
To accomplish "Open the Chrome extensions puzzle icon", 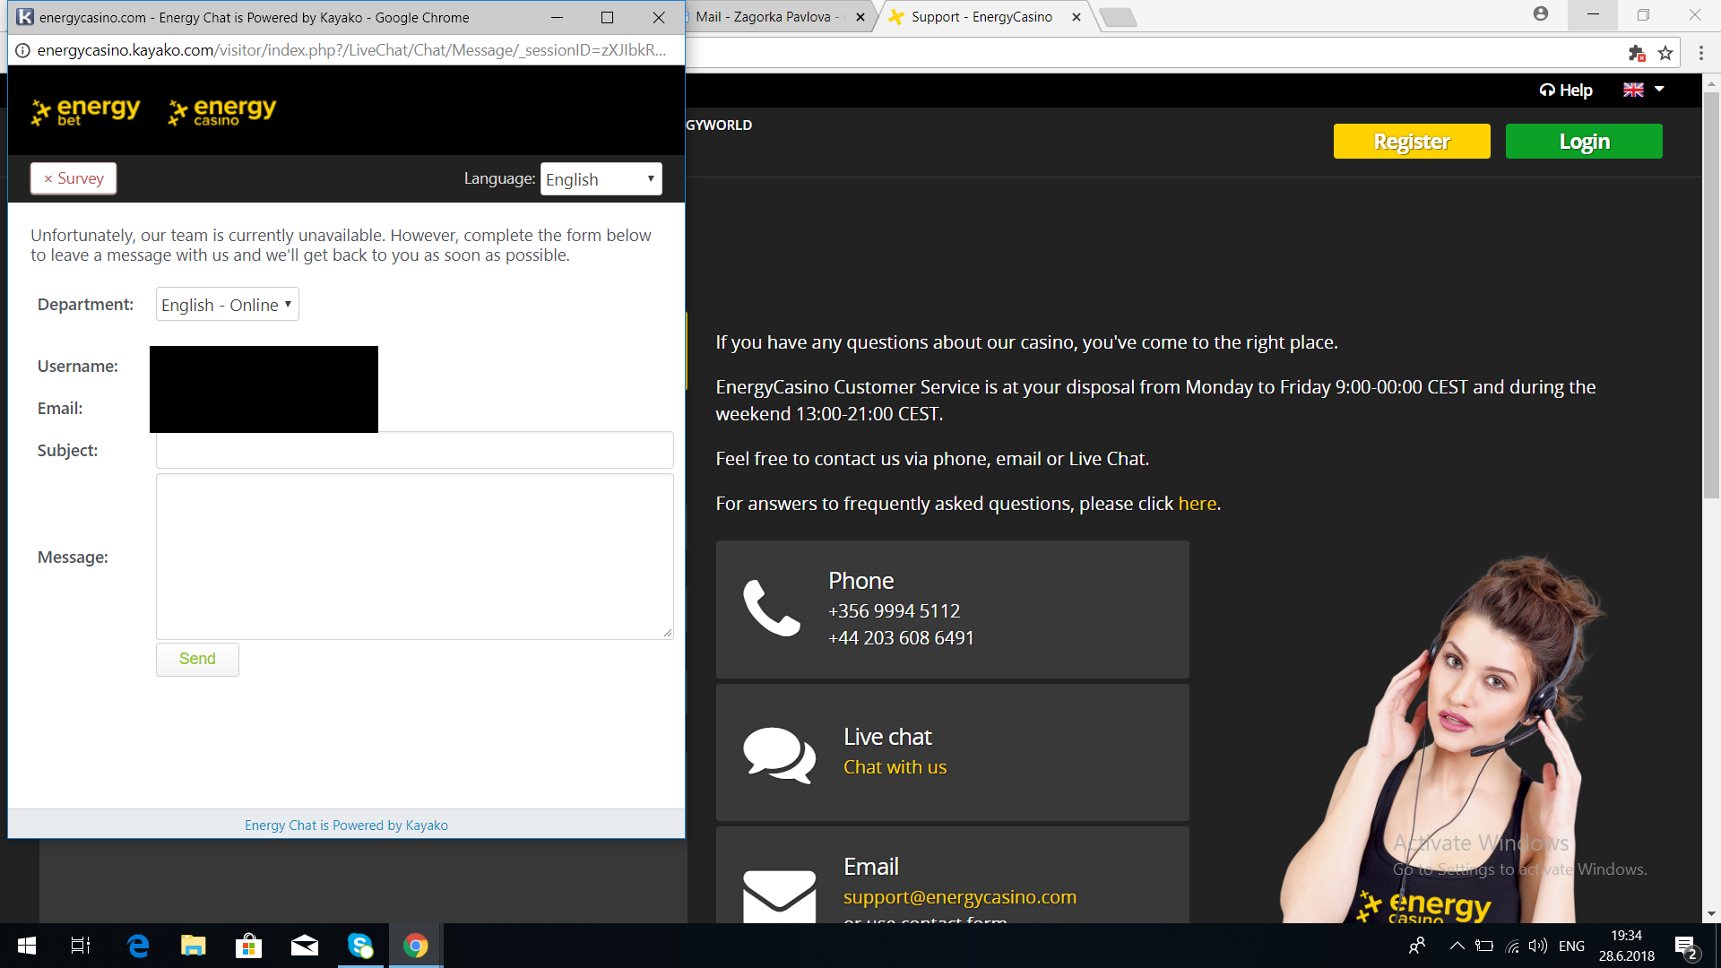I will (1637, 53).
